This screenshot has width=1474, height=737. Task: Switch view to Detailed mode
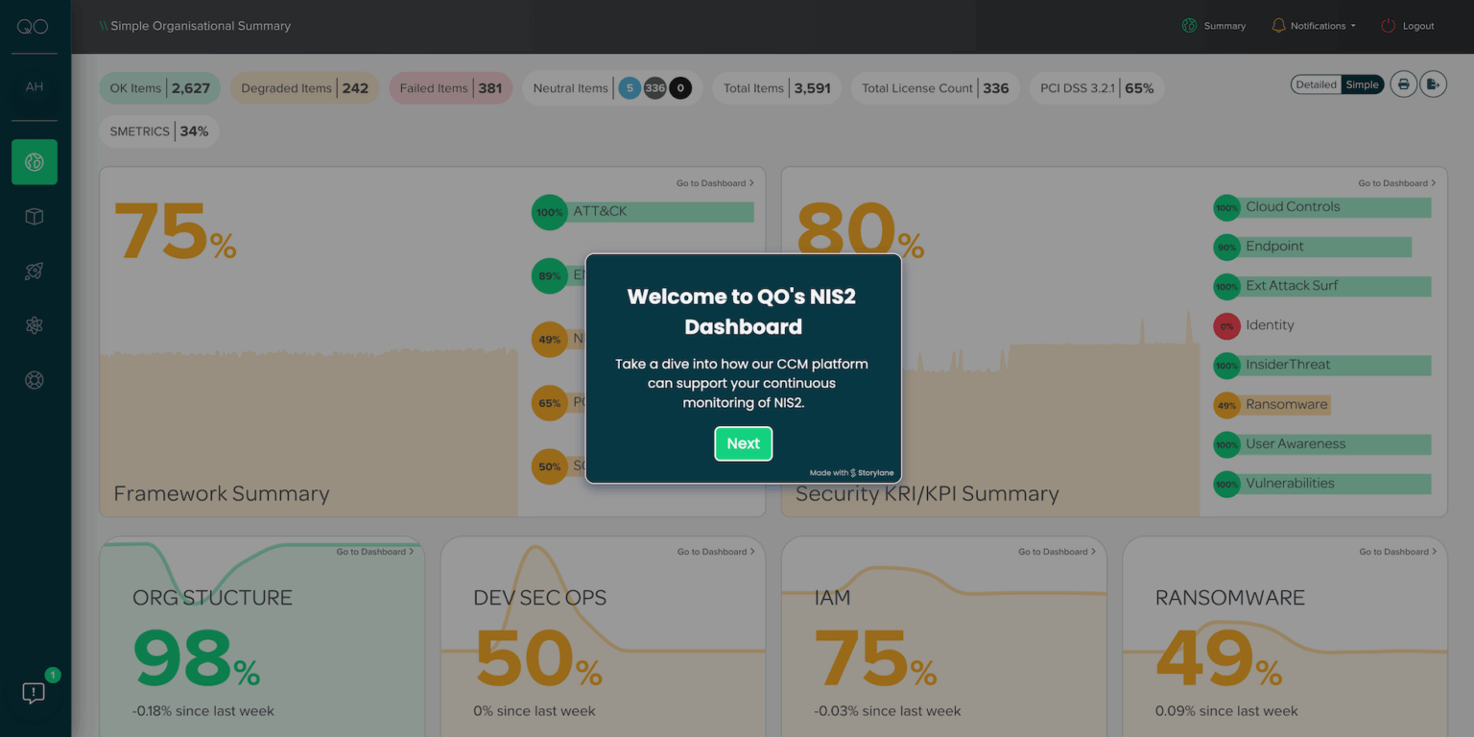coord(1316,84)
